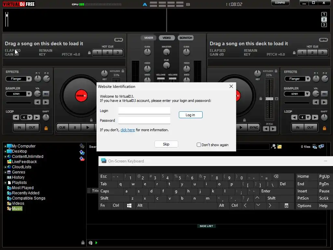The width and height of the screenshot is (333, 250).
Task: Click right deck SYNC button
Action: tap(254, 128)
